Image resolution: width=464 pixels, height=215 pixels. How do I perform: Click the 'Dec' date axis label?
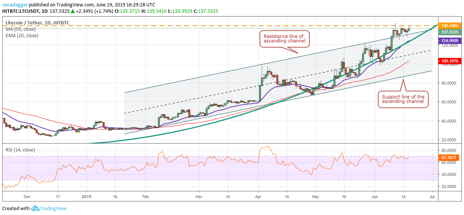[x=27, y=196]
